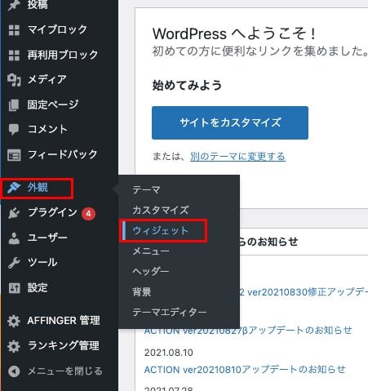
Task: Open 再利用ブロック in the sidebar
Action: (63, 55)
